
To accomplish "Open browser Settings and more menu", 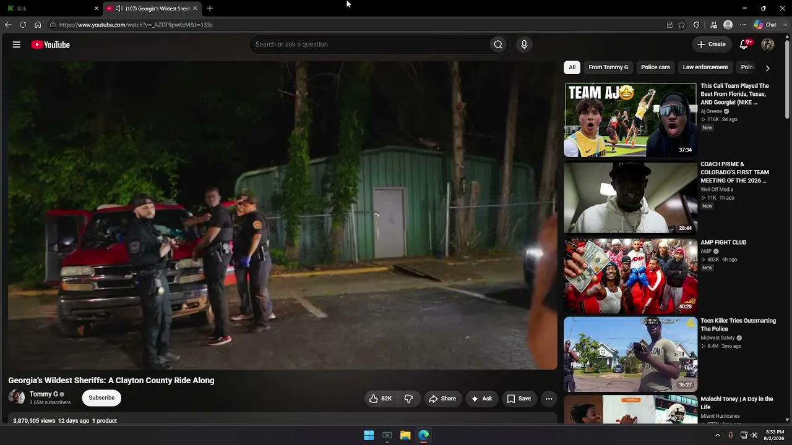I will pyautogui.click(x=743, y=25).
